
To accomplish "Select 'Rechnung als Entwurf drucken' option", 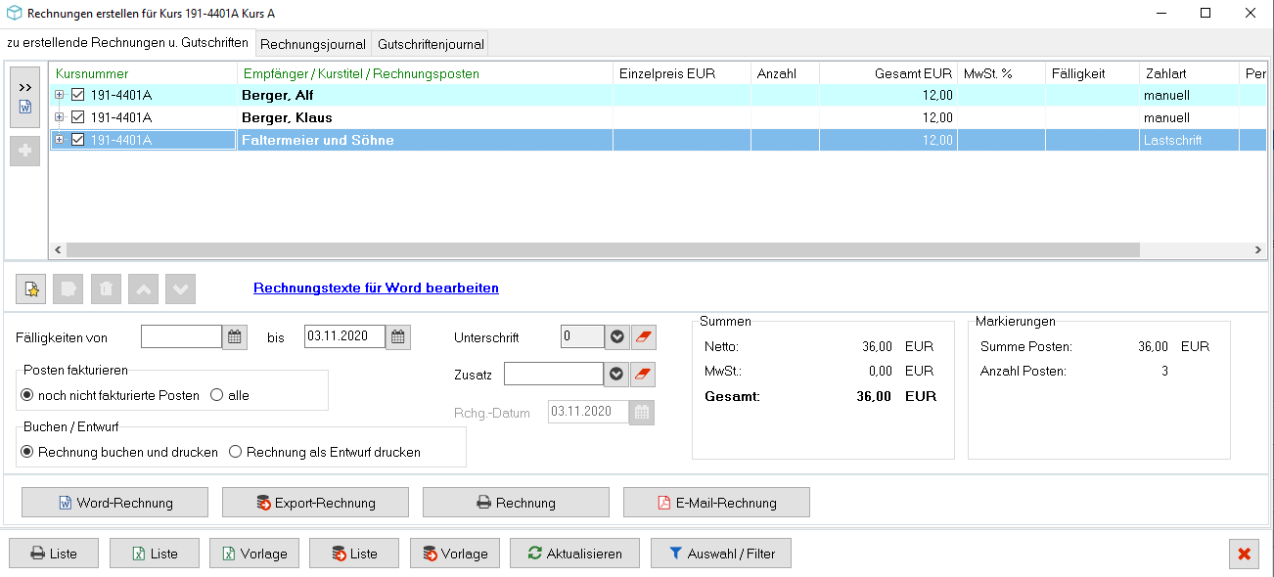I will (236, 452).
